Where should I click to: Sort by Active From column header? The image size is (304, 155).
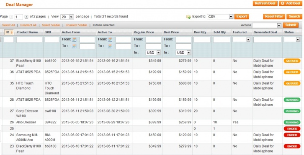point(71,32)
